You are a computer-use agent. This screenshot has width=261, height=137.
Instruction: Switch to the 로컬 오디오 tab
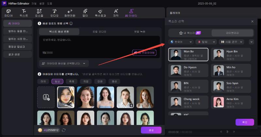100,31
